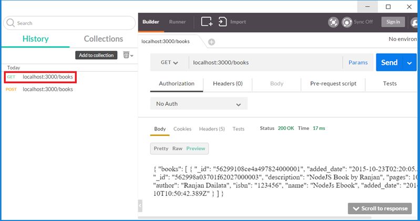The image size is (420, 221).
Task: Click the new window icon in header
Action: (x=207, y=22)
